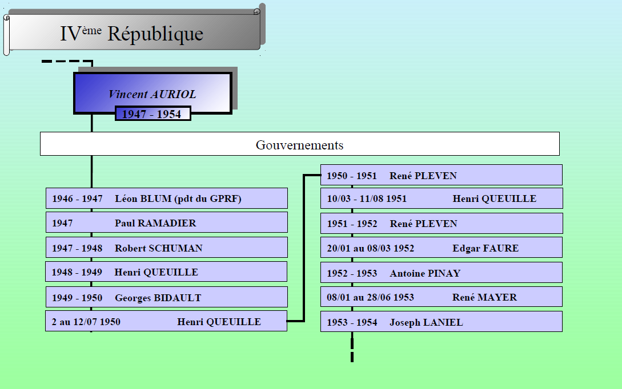Image resolution: width=622 pixels, height=389 pixels.
Task: Open the Gouvernements header bar
Action: point(299,144)
